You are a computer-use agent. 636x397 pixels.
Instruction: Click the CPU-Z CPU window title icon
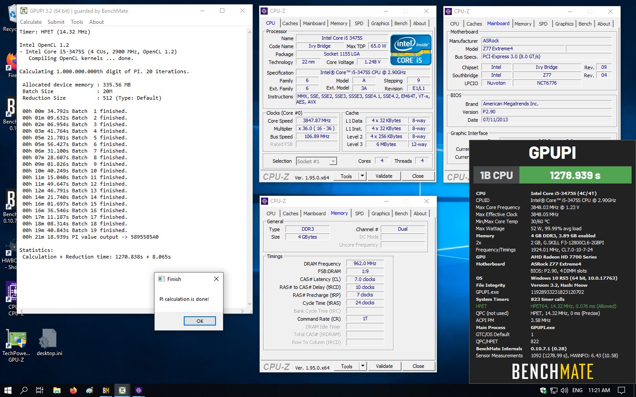[265, 11]
